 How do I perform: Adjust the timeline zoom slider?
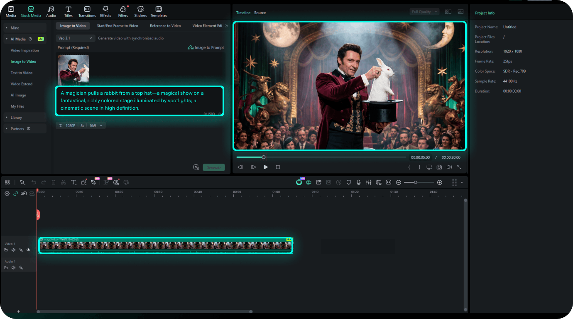[x=419, y=182]
